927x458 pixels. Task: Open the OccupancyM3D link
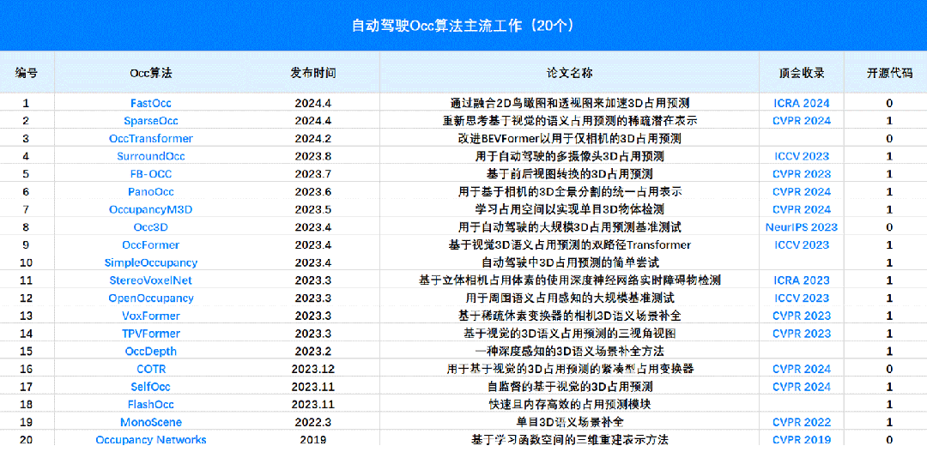click(x=151, y=210)
